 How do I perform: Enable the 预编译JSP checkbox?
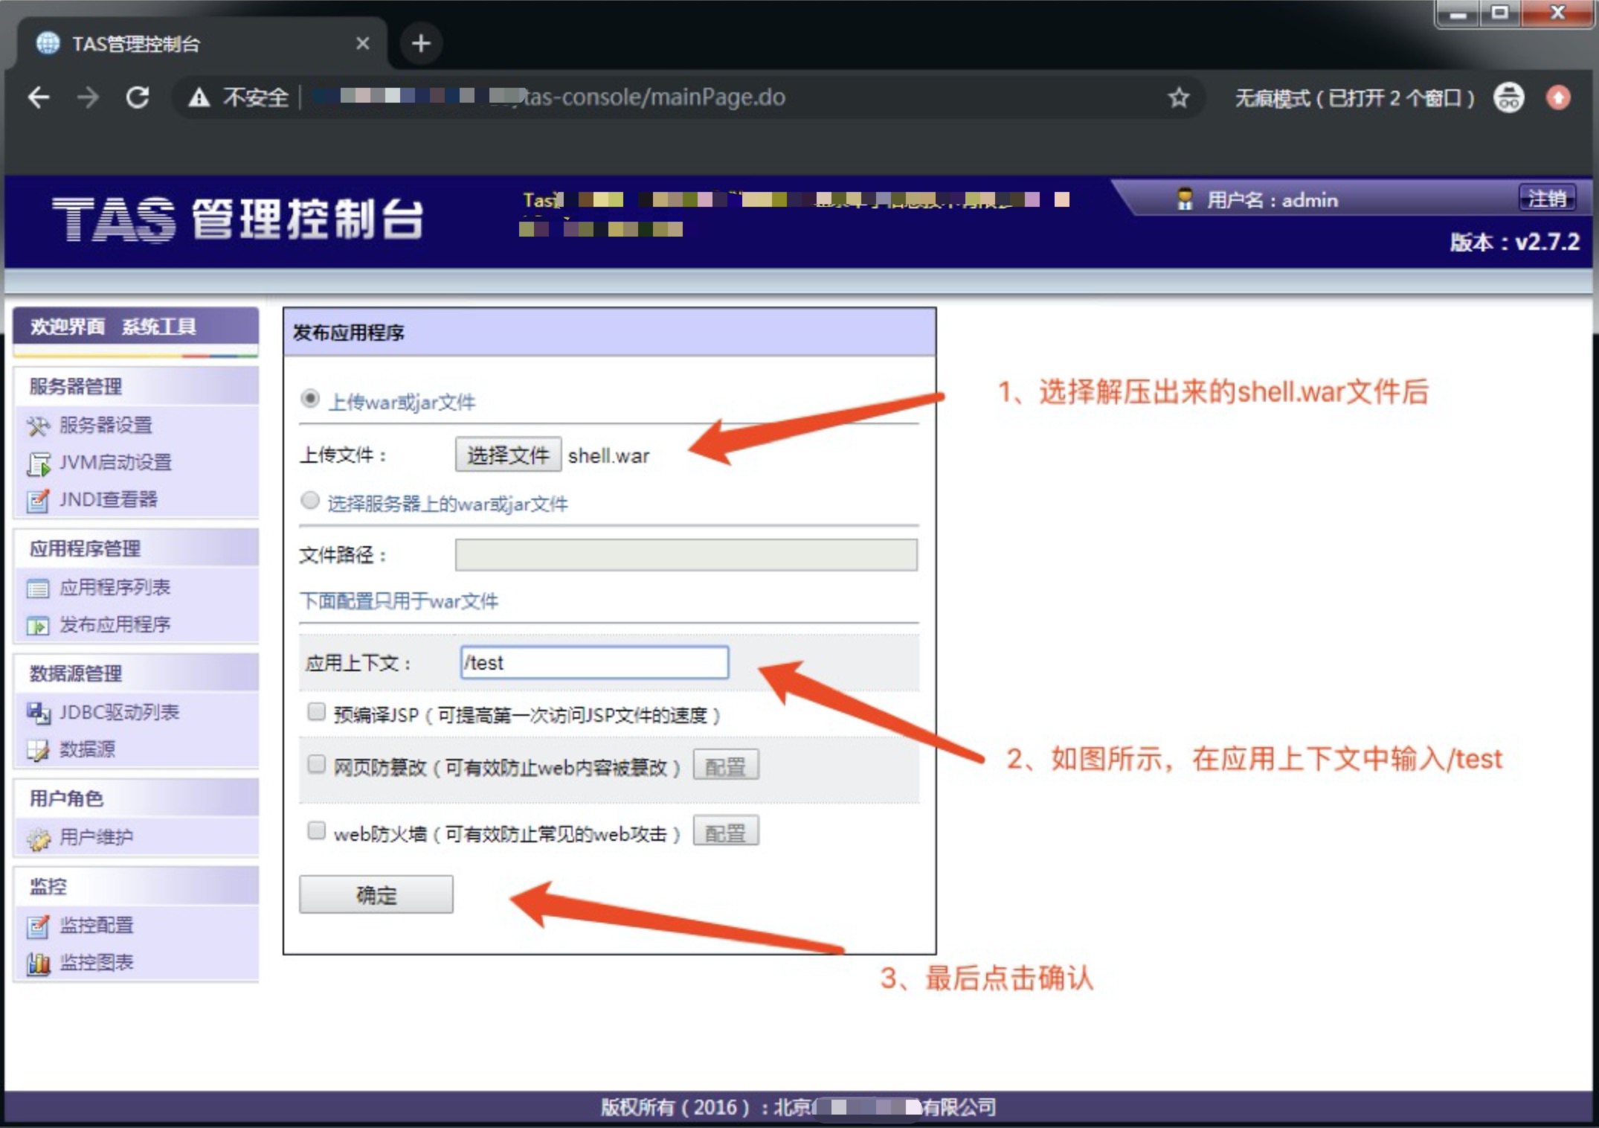click(317, 712)
